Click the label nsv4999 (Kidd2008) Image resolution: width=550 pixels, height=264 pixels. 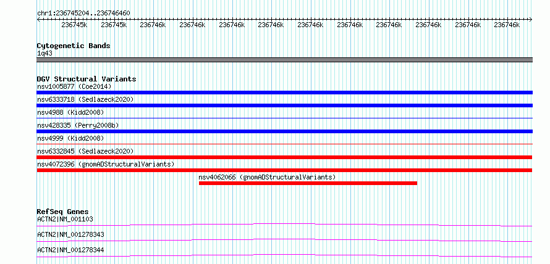70,138
